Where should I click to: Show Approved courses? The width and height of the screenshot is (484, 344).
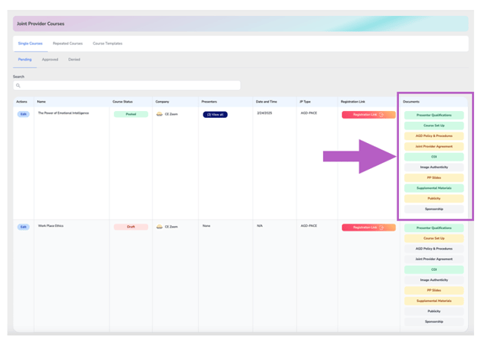pyautogui.click(x=50, y=59)
